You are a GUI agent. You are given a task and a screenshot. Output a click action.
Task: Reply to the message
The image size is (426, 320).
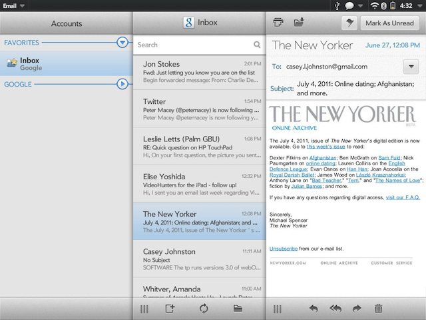pos(314,309)
